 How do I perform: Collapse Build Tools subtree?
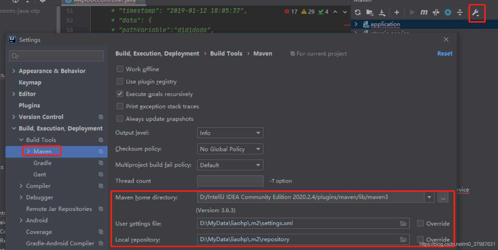(x=21, y=140)
